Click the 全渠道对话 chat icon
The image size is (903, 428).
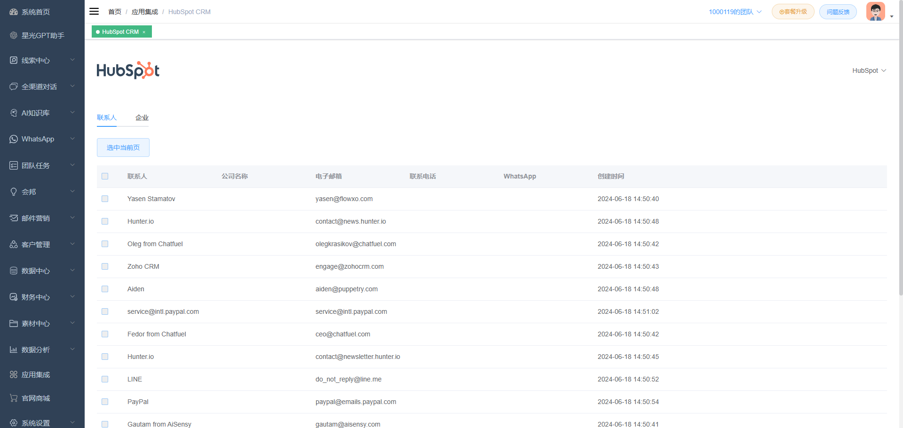(14, 86)
